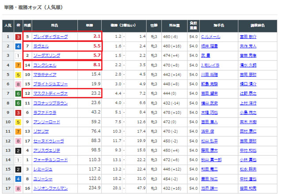The image size is (281, 196).
Task: Click the ソーダズリング horse name
Action: click(46, 55)
